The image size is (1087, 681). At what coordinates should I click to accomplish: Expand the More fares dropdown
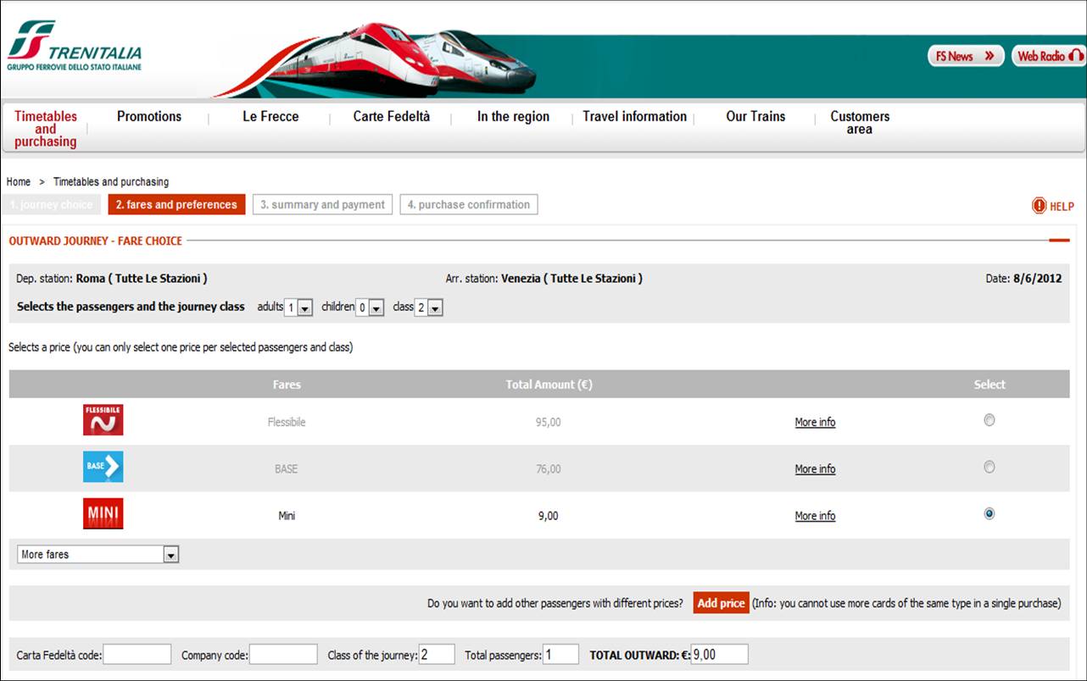[98, 555]
